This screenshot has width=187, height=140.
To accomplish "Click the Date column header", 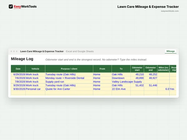I will (x=18, y=69).
